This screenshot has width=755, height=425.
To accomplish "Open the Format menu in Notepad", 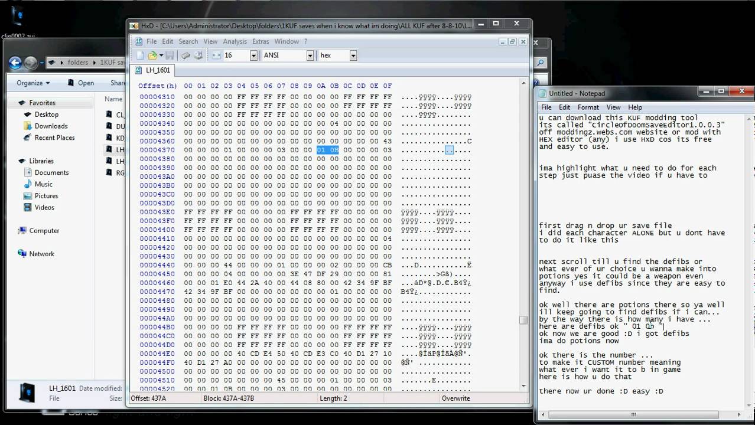I will click(588, 107).
